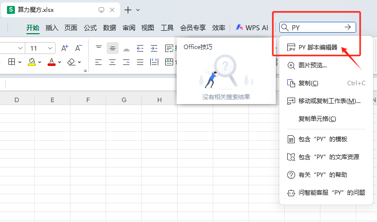This screenshot has height=222, width=377.
Task: Open the WPS AI button
Action: (x=252, y=28)
